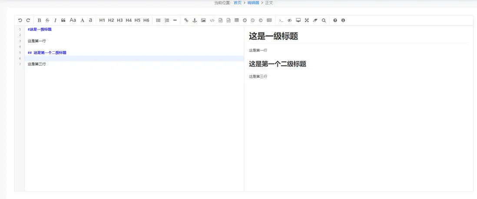Viewport: 477px width, 199px height.
Task: Insert preformatted text with the first file icon
Action: (x=221, y=20)
